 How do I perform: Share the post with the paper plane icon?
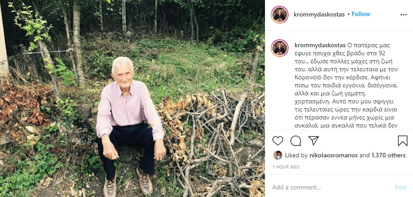click(x=314, y=141)
